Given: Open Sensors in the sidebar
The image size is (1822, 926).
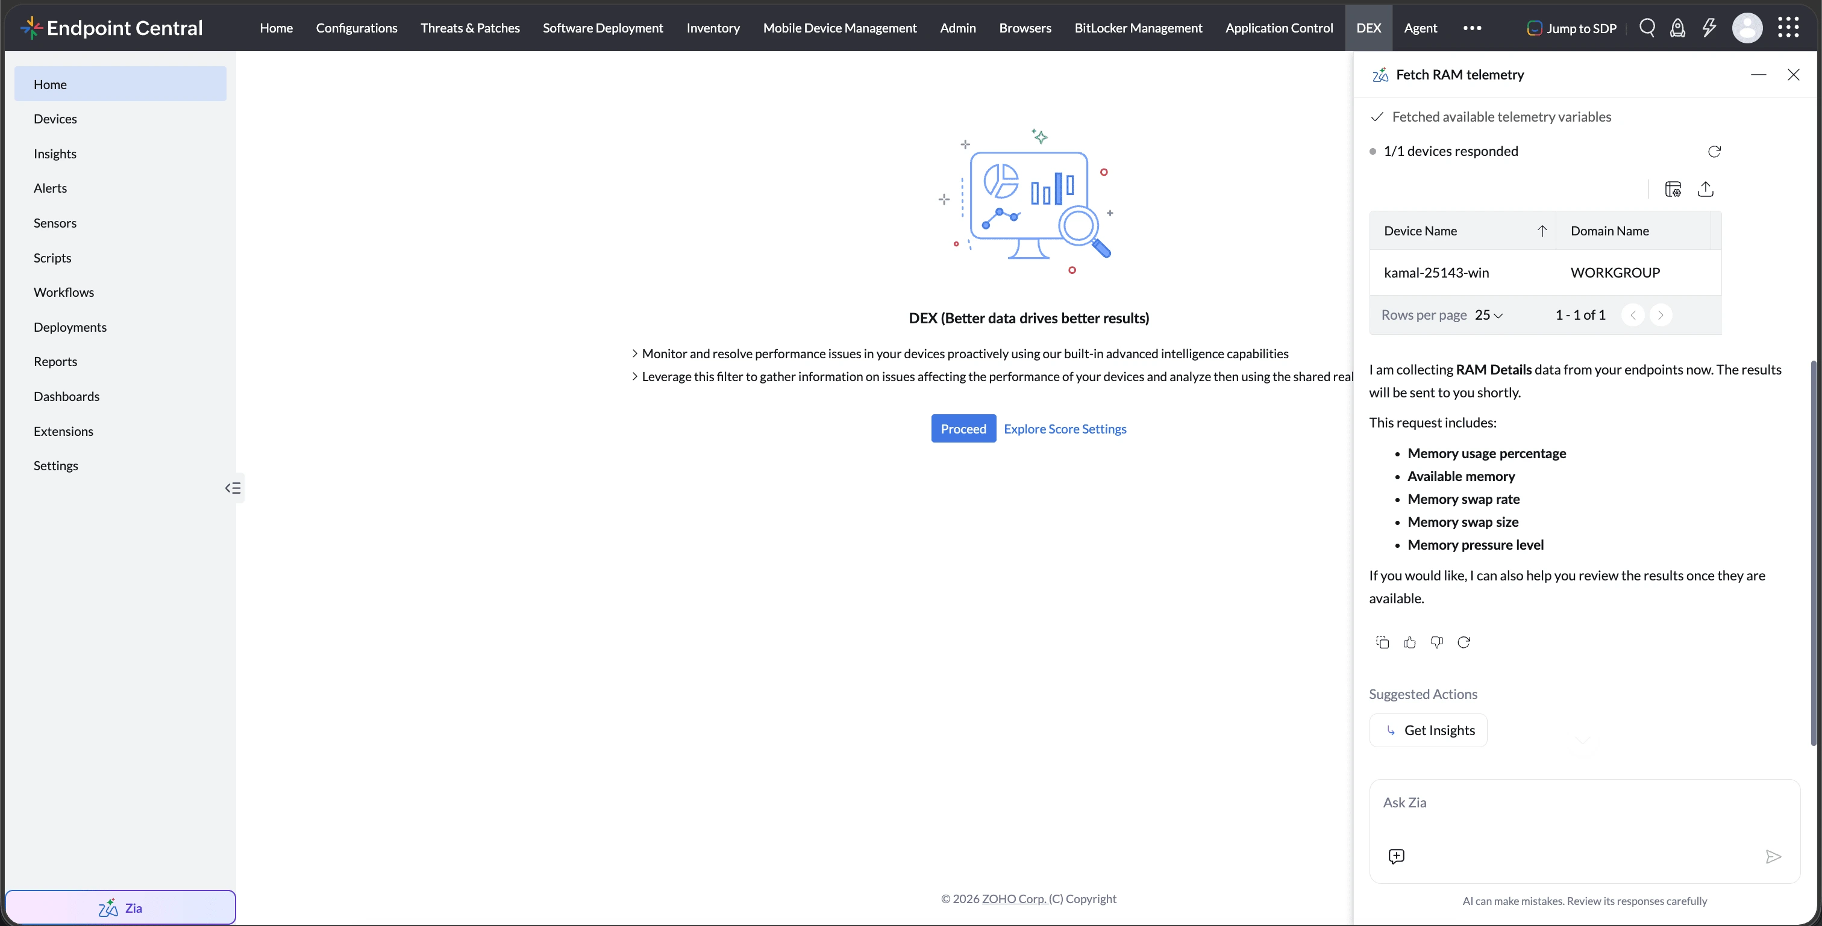Looking at the screenshot, I should click(121, 223).
